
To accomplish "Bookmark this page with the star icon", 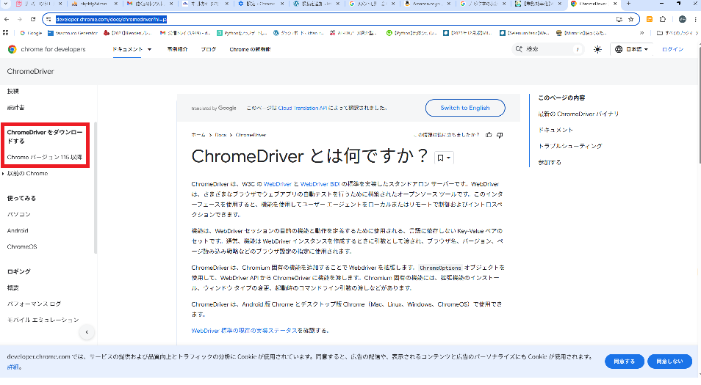I will [x=630, y=19].
